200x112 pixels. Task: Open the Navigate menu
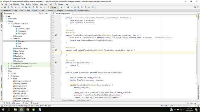(16, 4)
